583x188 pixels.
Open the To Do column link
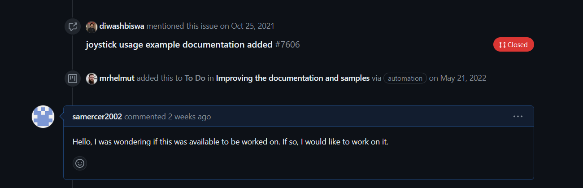[x=195, y=78]
